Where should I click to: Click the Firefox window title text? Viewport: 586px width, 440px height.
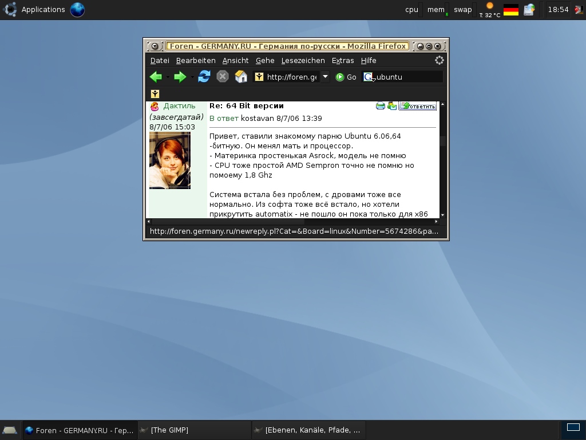(288, 46)
